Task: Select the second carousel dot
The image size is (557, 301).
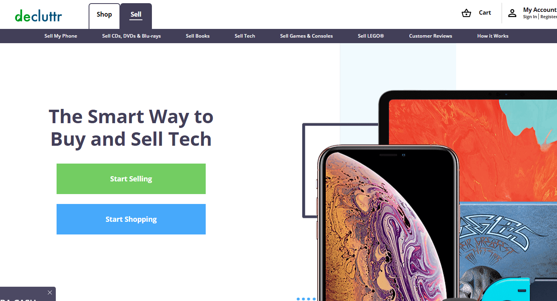Action: pos(303,299)
